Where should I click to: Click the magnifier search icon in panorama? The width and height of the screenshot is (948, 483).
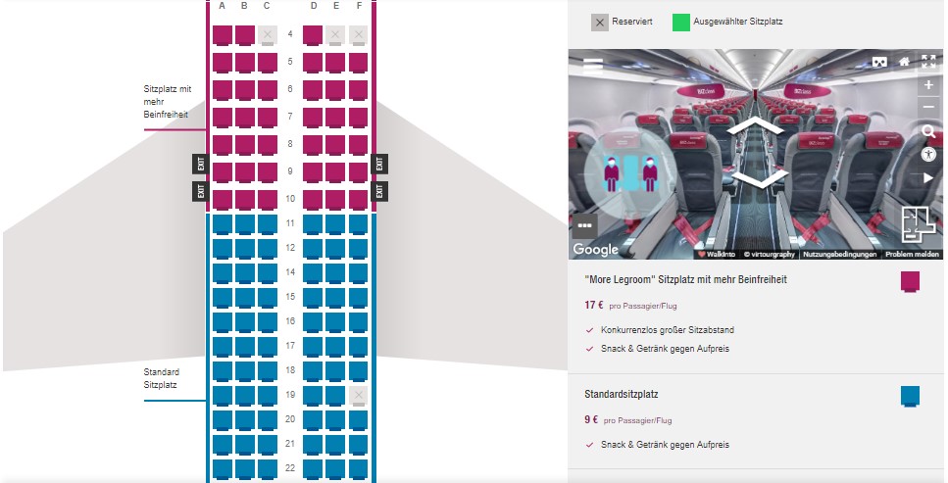pos(928,131)
